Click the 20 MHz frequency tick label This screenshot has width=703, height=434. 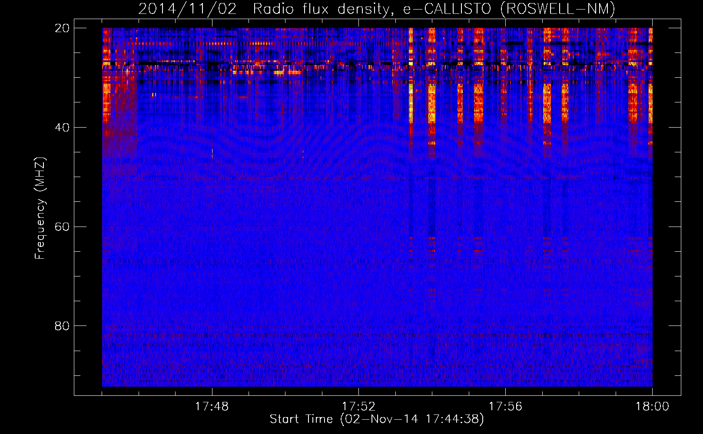62,28
